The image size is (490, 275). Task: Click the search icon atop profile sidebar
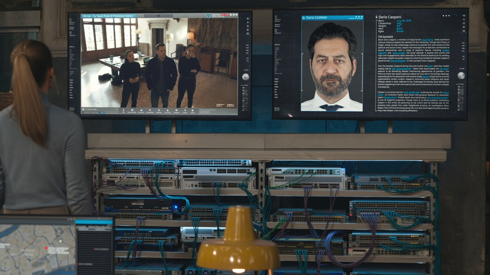click(464, 16)
